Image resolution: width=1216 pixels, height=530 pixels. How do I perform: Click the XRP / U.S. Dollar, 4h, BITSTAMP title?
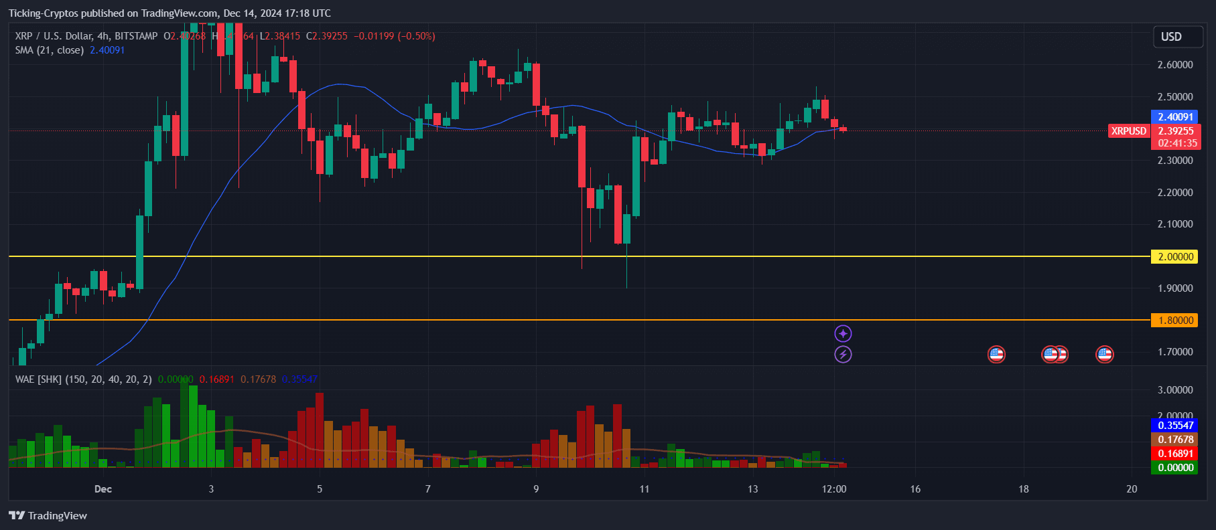(86, 36)
